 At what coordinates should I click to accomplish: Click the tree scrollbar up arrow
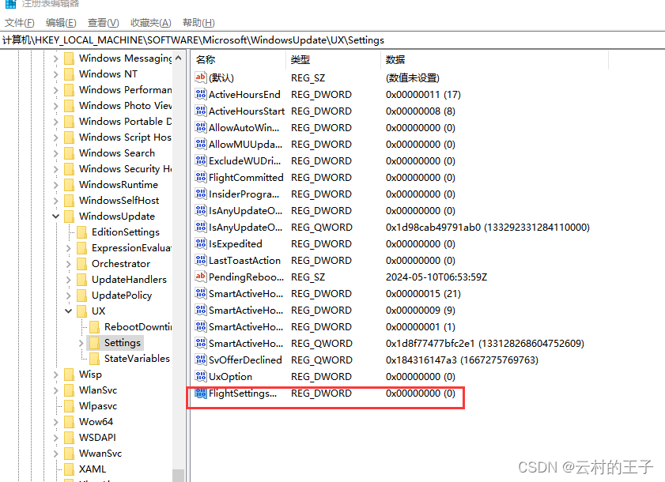coord(179,58)
